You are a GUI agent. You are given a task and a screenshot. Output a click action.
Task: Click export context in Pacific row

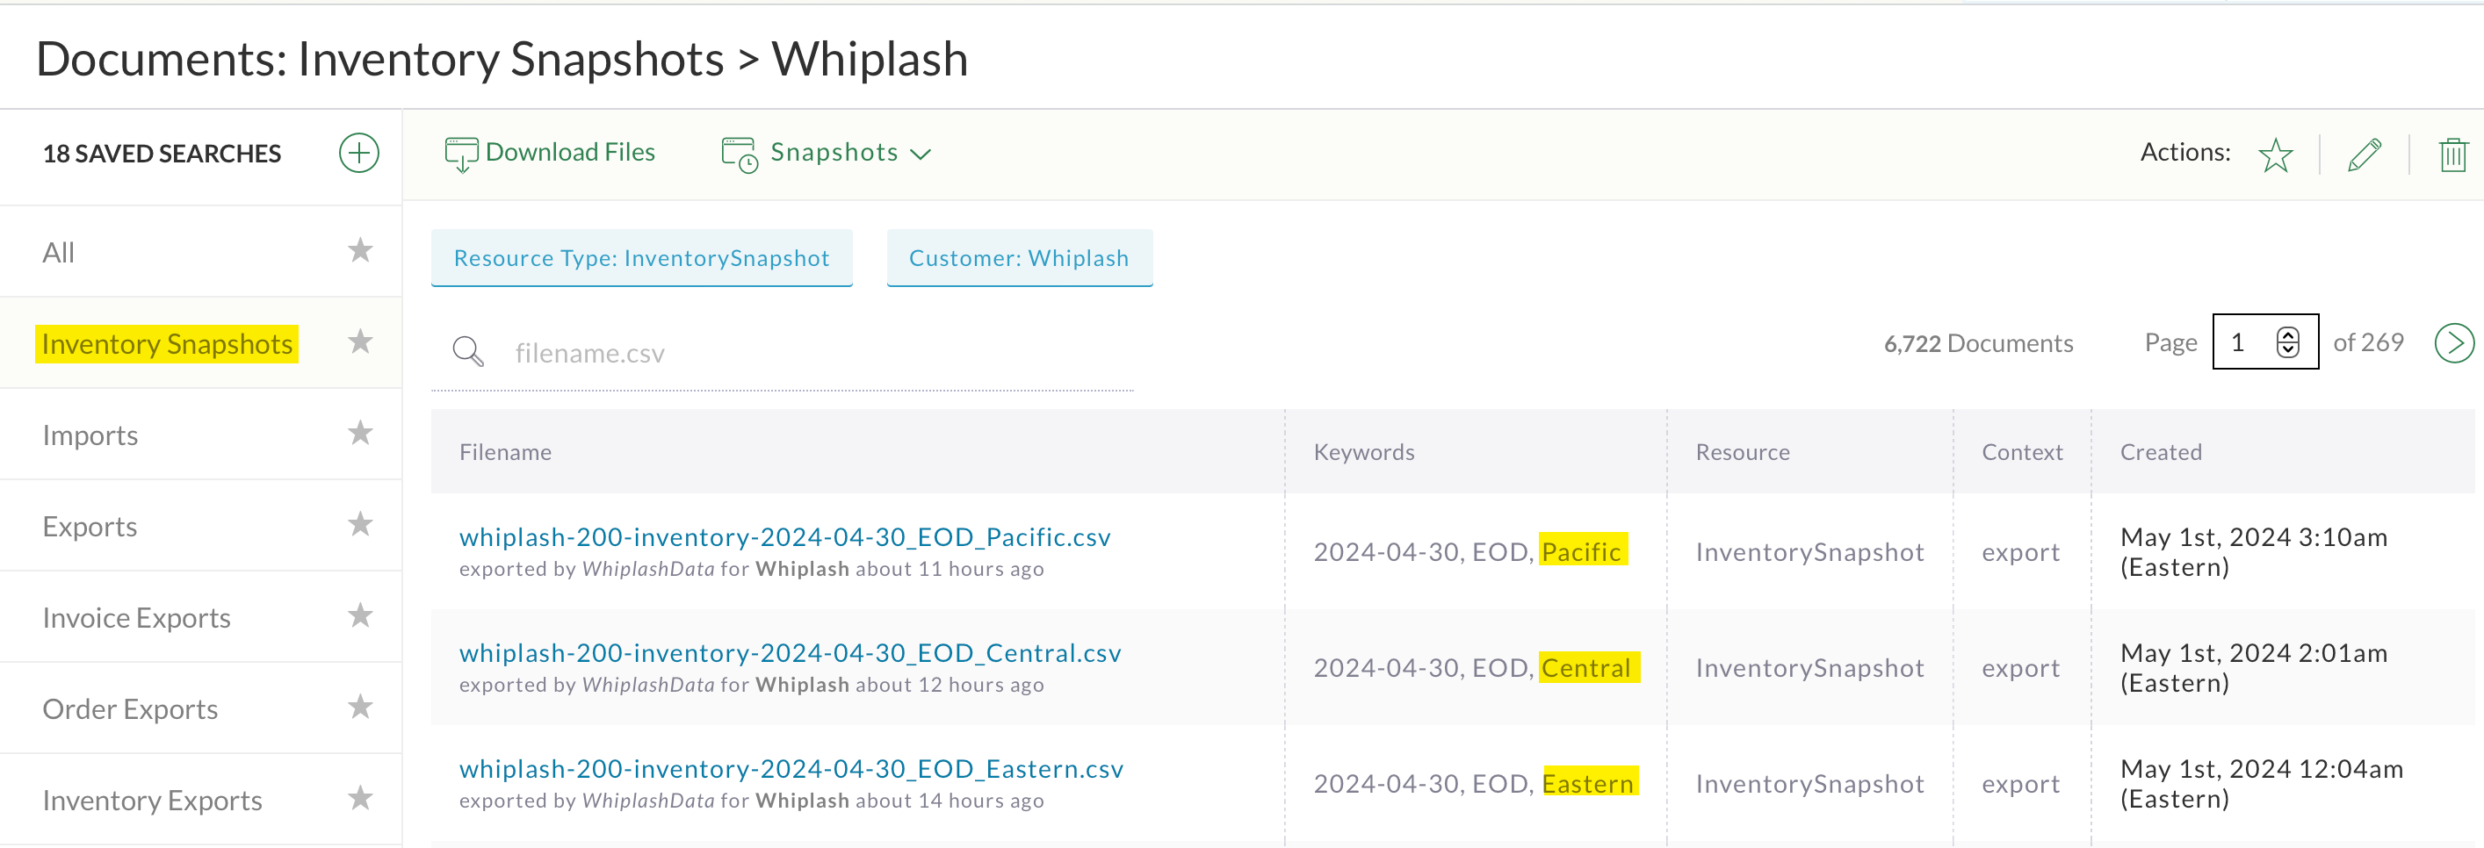(2020, 552)
